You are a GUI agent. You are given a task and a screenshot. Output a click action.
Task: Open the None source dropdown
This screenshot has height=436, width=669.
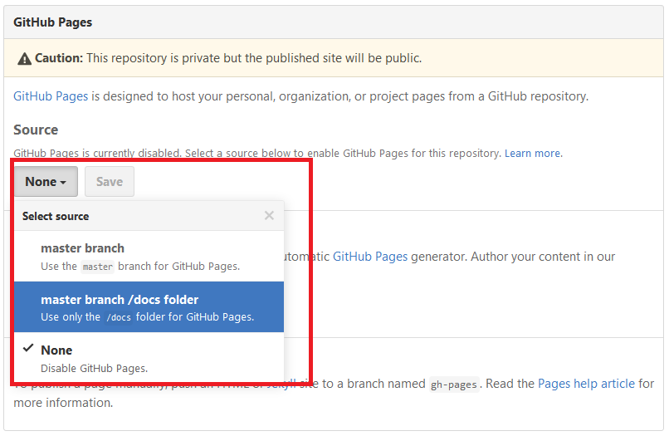coord(46,182)
